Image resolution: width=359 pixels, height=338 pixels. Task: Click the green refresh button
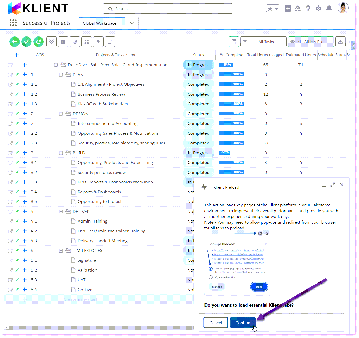[39, 42]
